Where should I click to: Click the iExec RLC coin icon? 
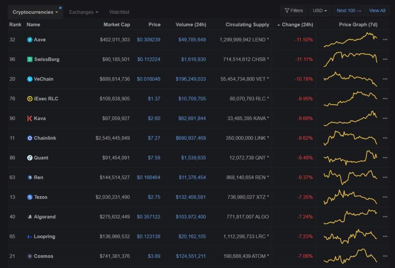point(30,99)
